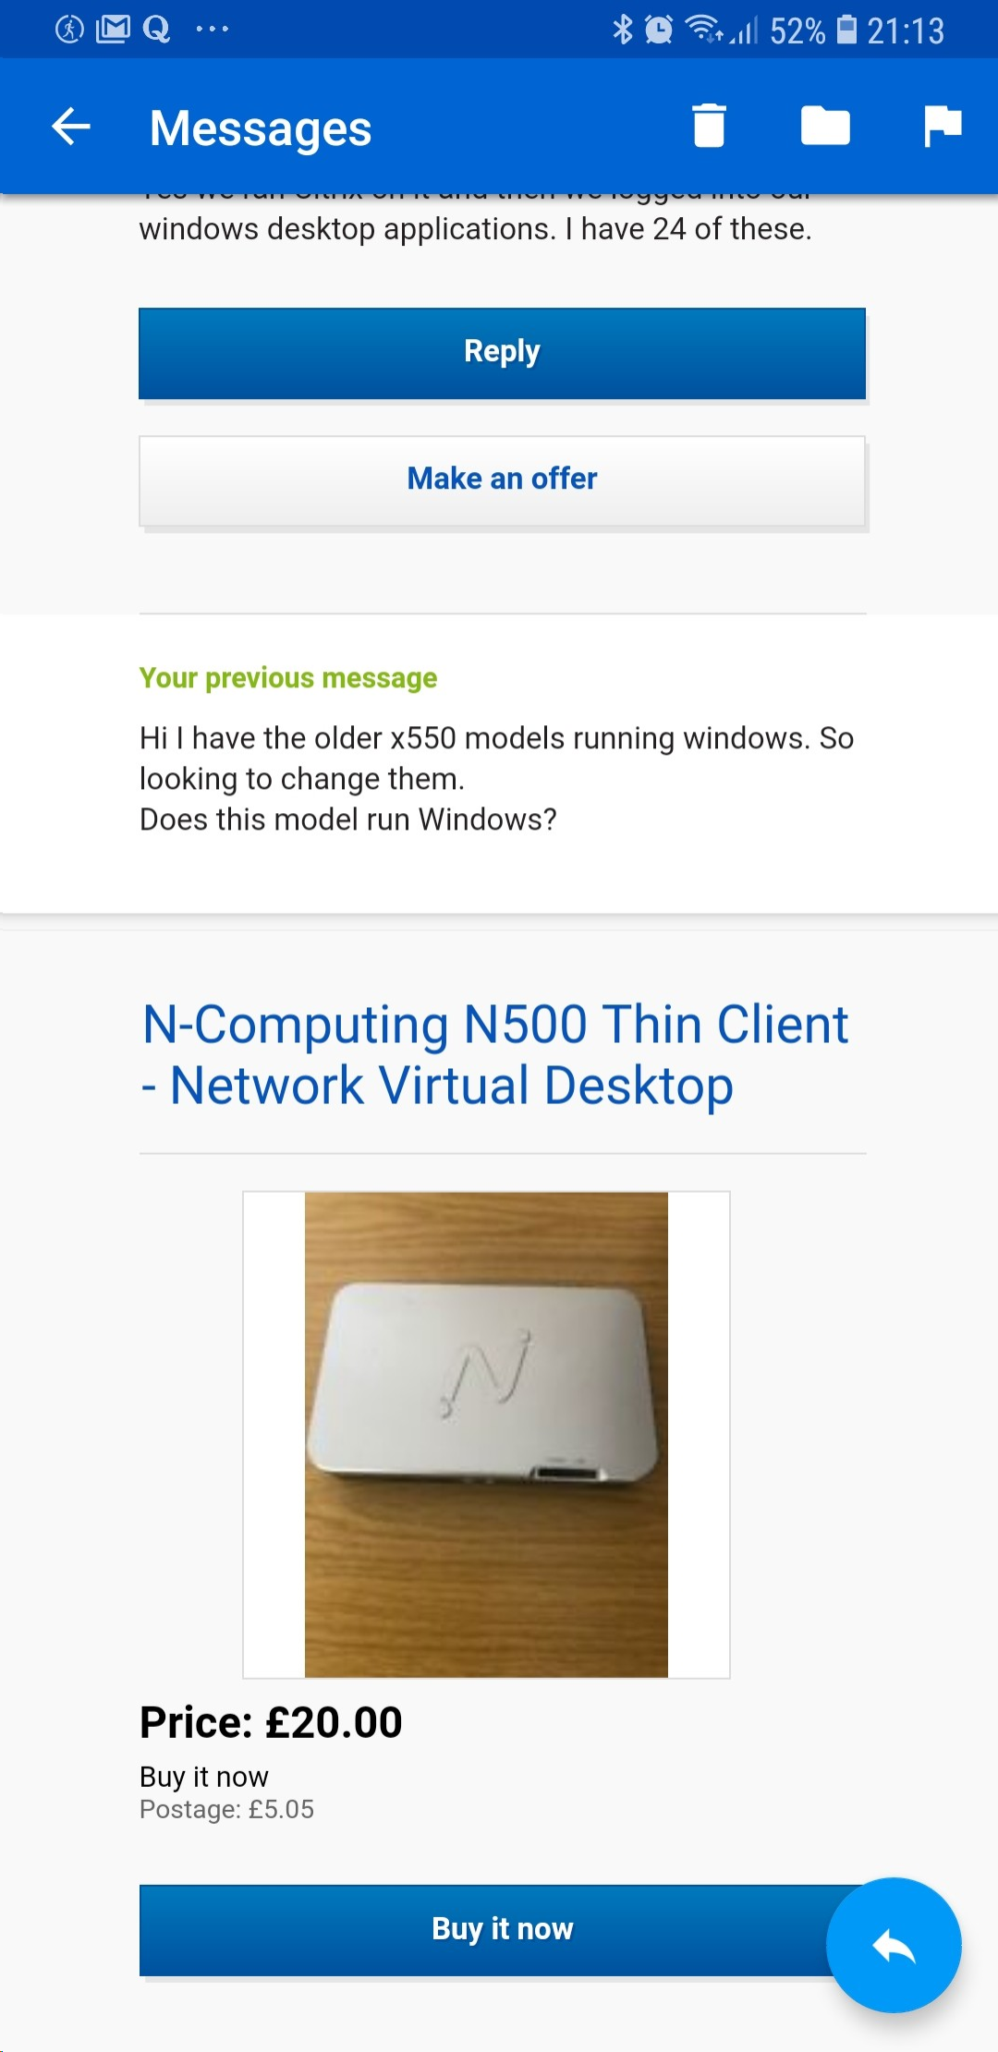This screenshot has height=2052, width=998.
Task: Click the Buy it now button
Action: click(502, 1930)
